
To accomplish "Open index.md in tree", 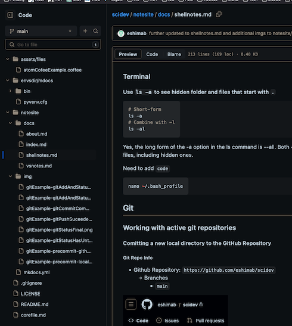I will click(36, 144).
